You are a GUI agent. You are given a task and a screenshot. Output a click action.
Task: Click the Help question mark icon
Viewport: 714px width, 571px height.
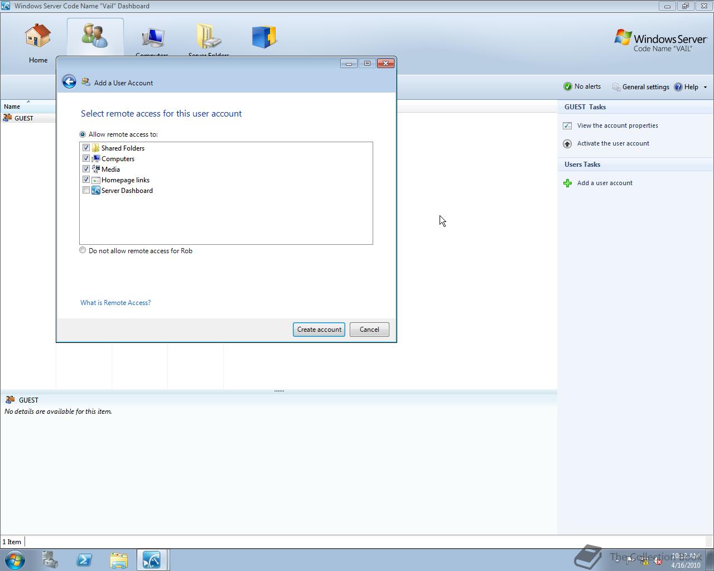point(678,87)
